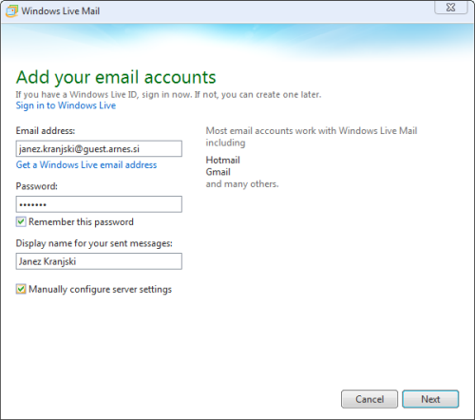Click the Add your email accounts heading

116,77
